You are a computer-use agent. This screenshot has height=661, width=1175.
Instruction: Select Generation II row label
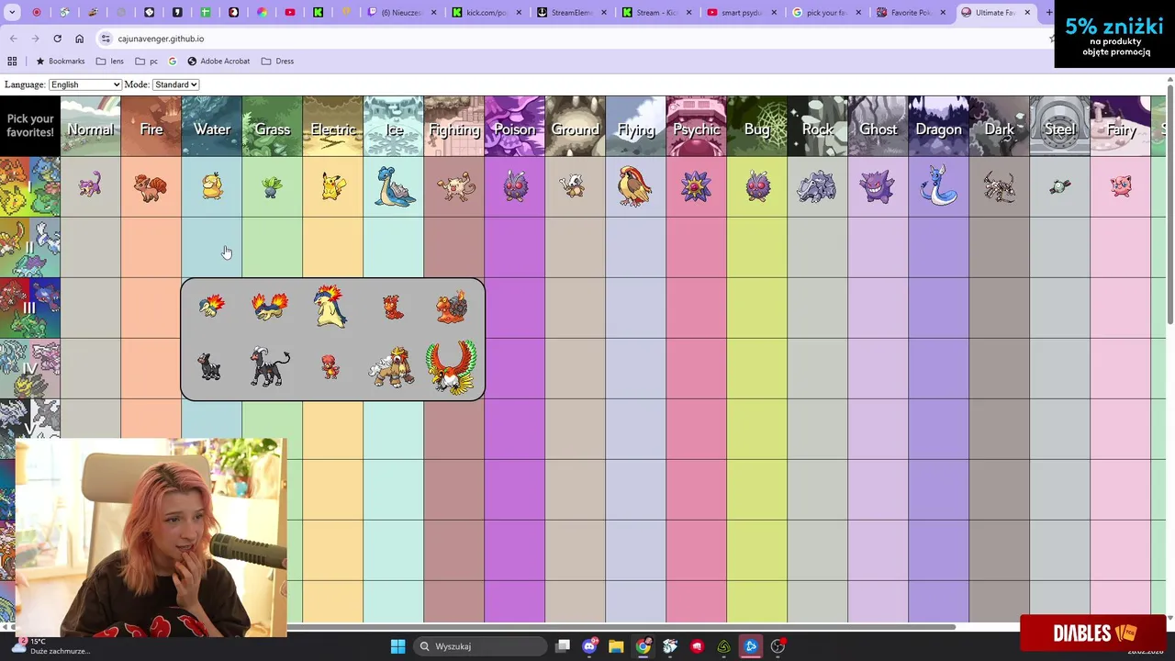coord(30,247)
